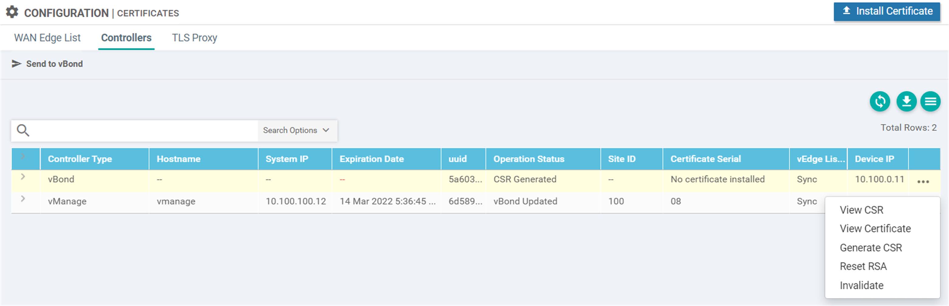Click the refresh icon above the table

click(x=880, y=101)
